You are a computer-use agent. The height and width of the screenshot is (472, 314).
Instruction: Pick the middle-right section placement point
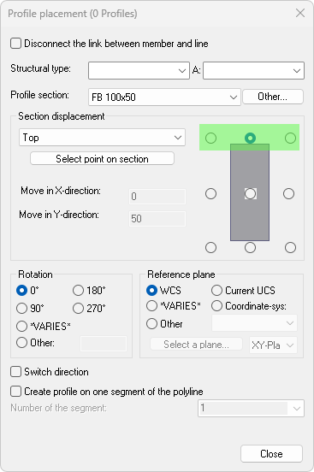click(288, 194)
